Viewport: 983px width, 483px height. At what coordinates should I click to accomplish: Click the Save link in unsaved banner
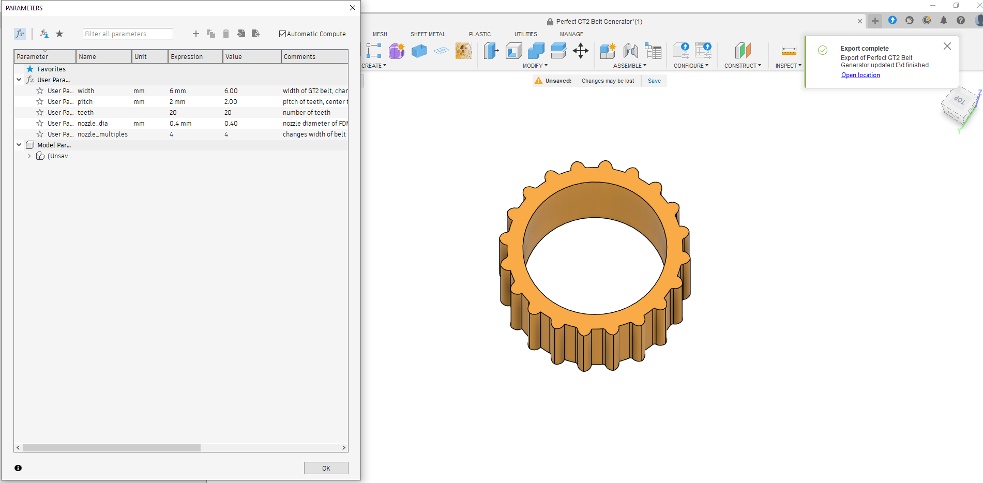click(654, 81)
